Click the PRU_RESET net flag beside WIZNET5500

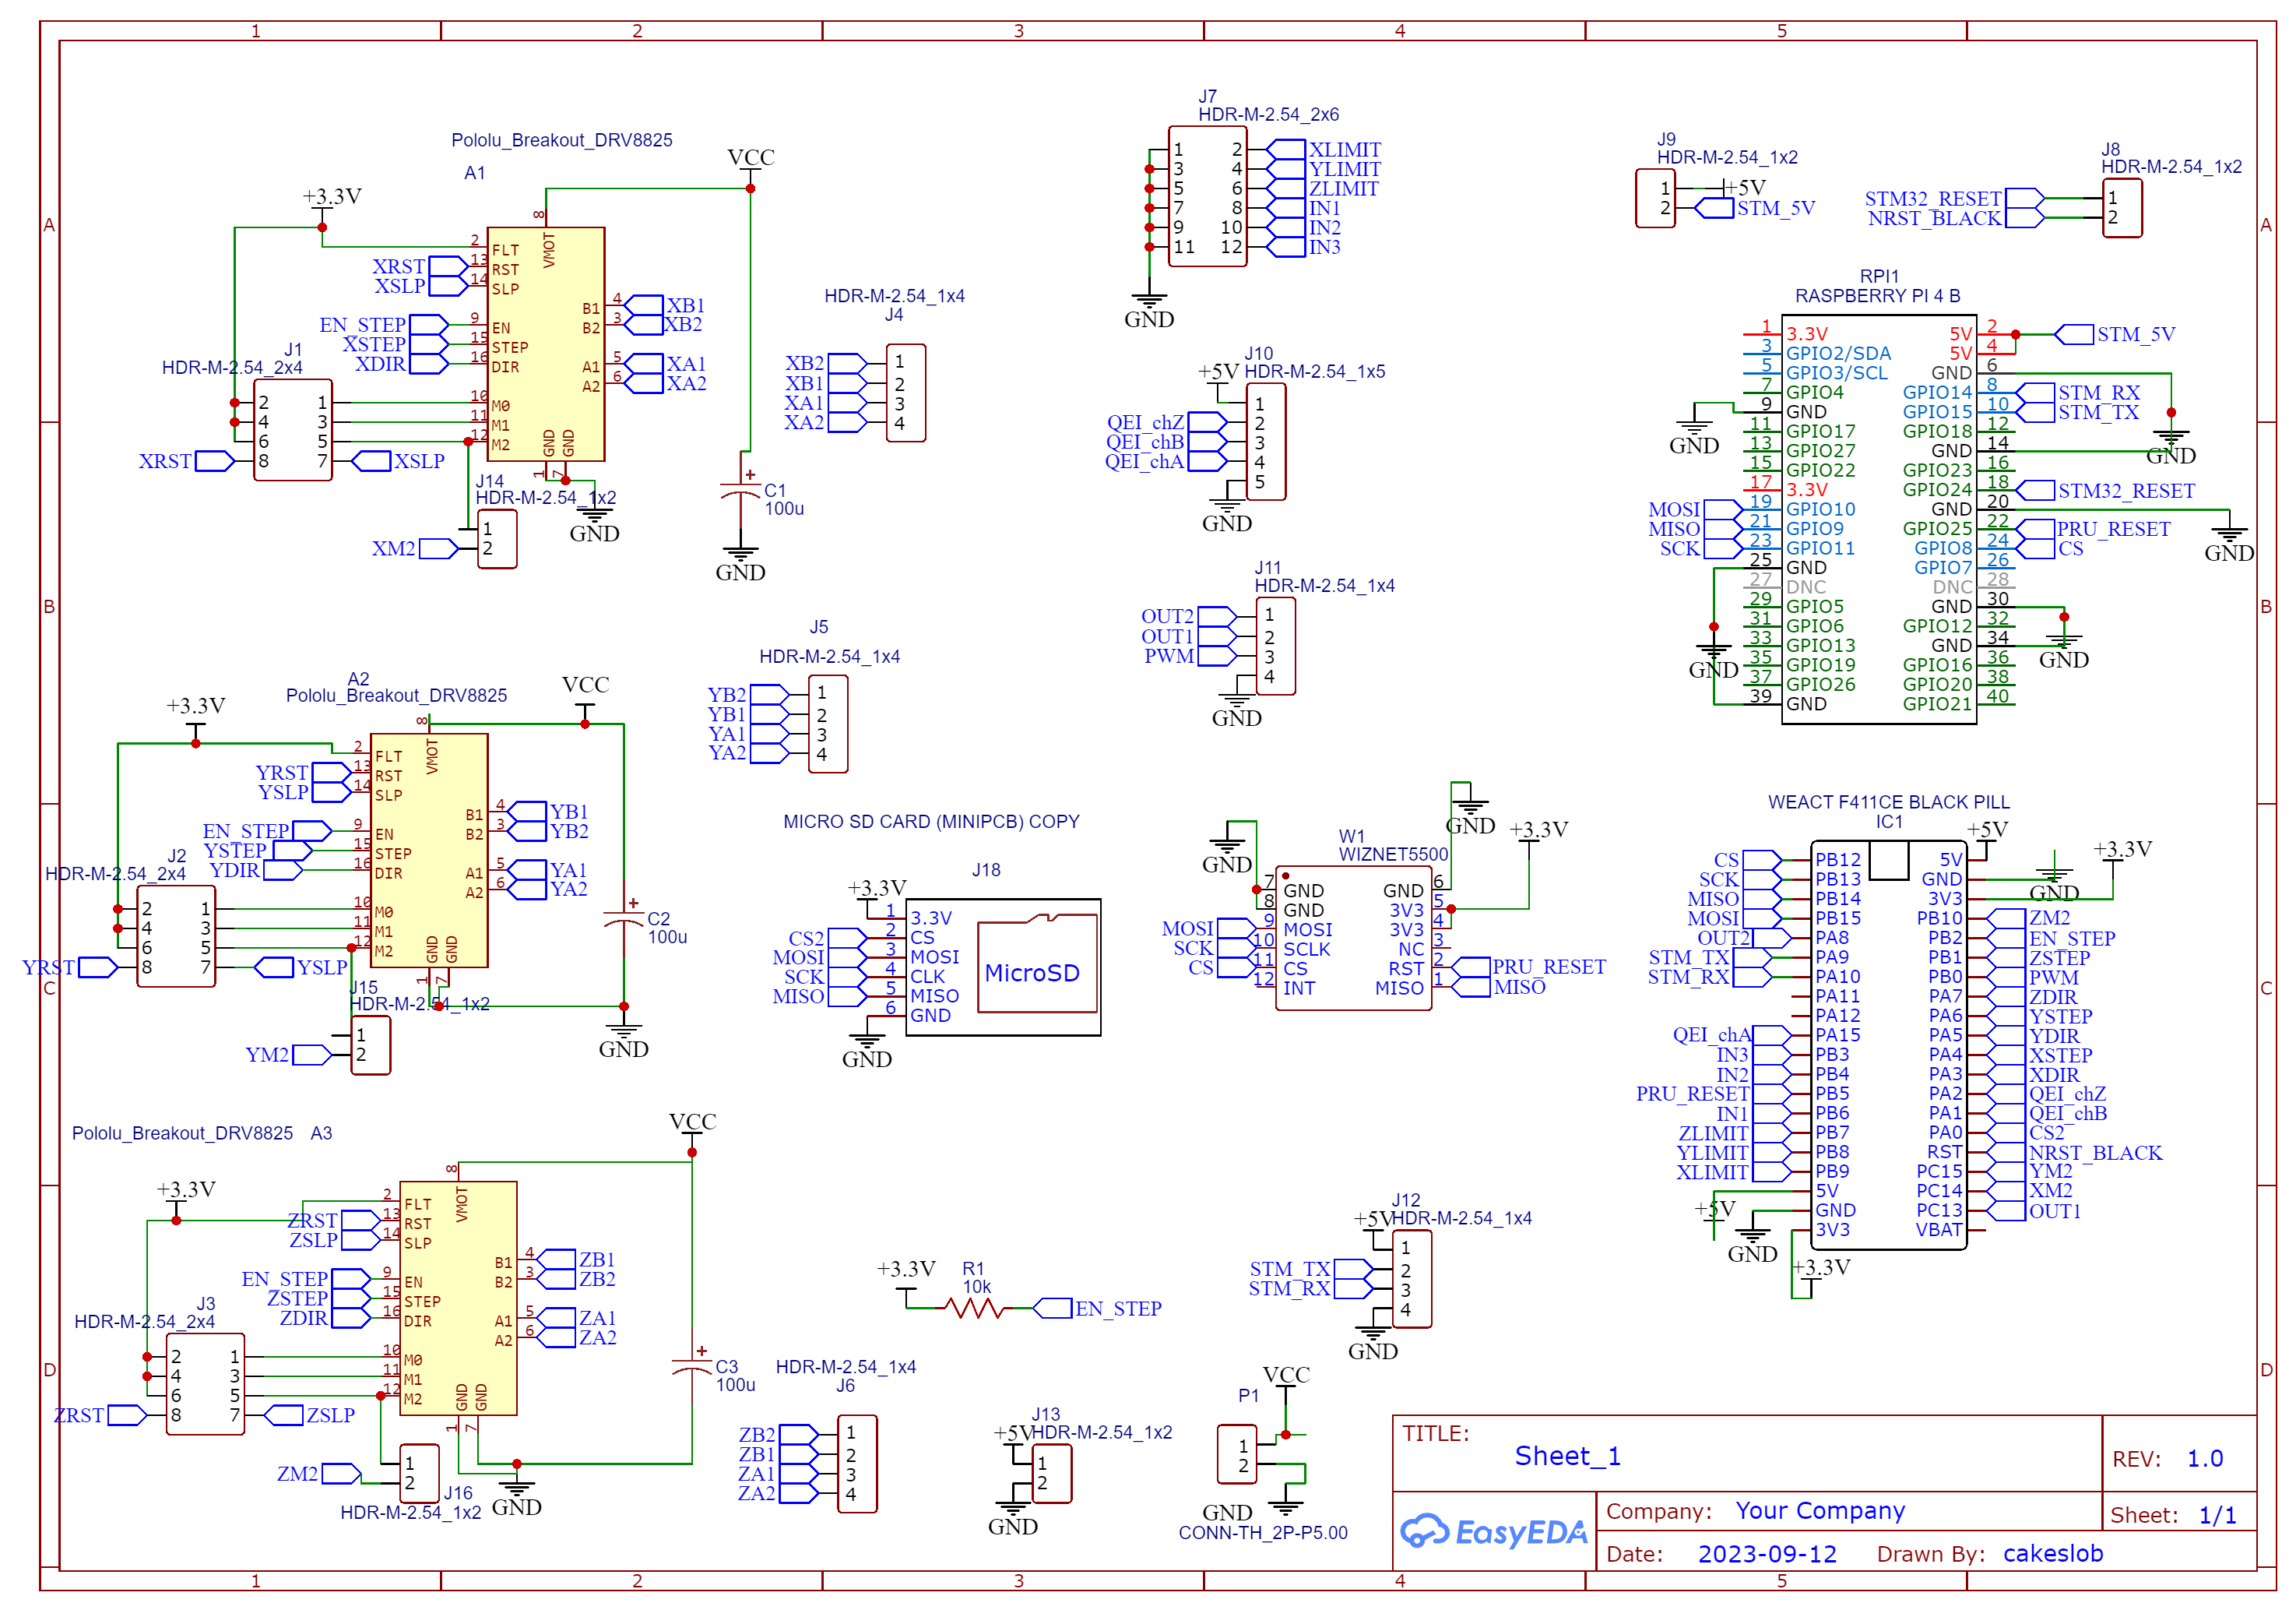[x=1529, y=967]
